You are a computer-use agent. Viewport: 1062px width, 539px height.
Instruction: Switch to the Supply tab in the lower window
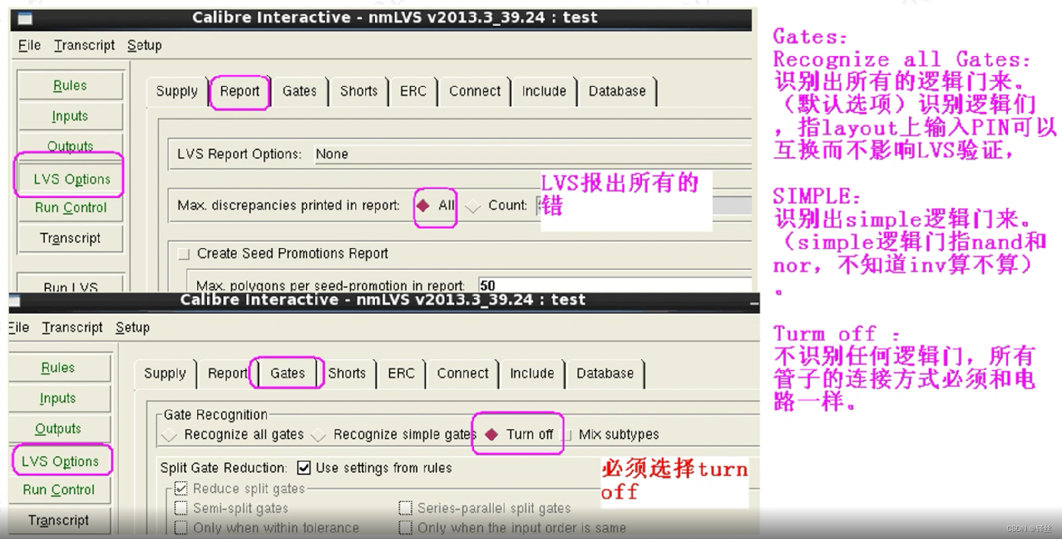click(x=165, y=374)
